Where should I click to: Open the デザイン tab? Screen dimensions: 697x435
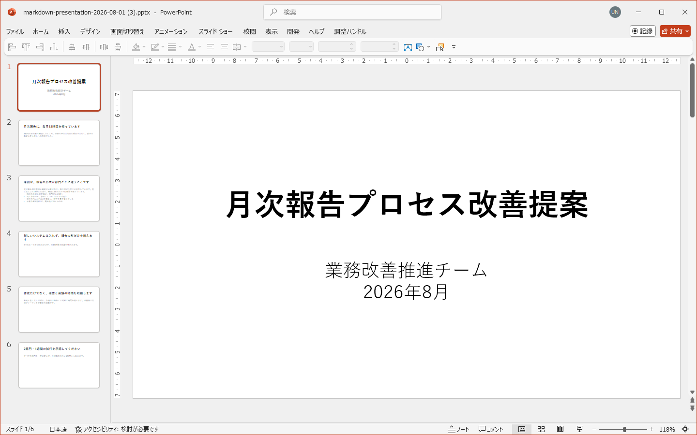coord(90,31)
